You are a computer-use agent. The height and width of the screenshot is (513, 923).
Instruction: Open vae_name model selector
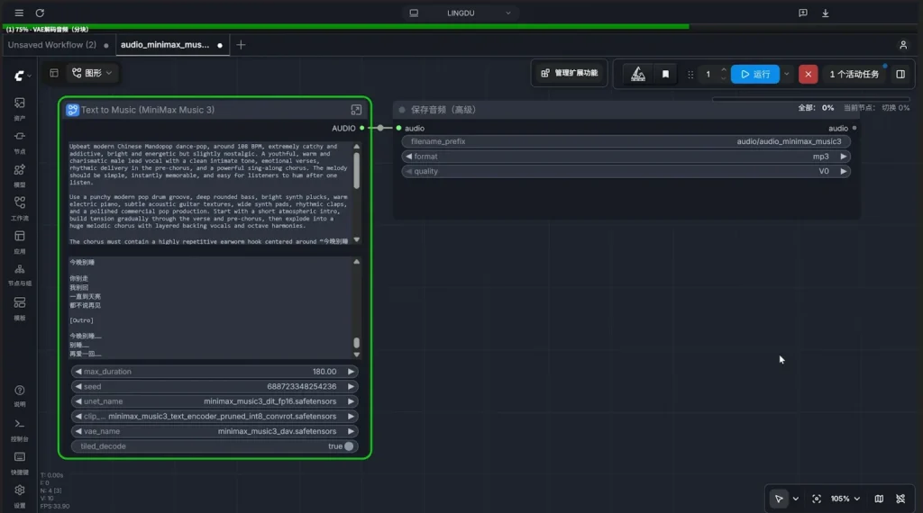pos(215,431)
